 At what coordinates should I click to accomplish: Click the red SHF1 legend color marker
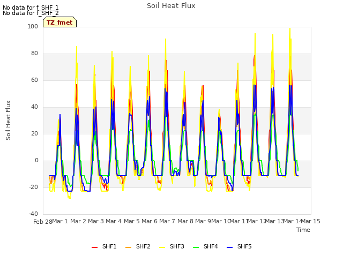tap(94, 247)
